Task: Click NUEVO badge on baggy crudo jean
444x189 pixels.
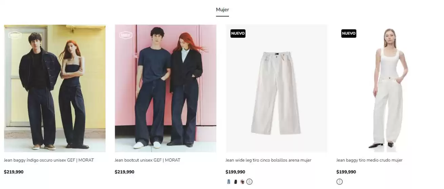Action: [349, 33]
